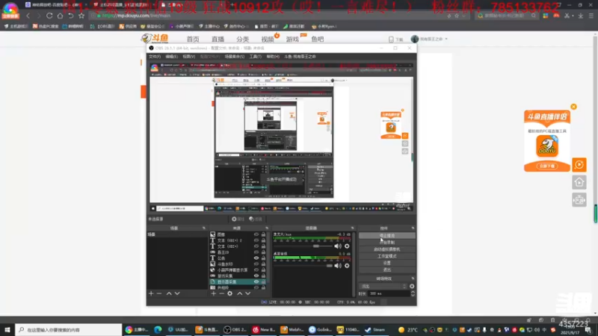Open source properties gear in Sources toolbar
The height and width of the screenshot is (336, 598).
(x=229, y=293)
